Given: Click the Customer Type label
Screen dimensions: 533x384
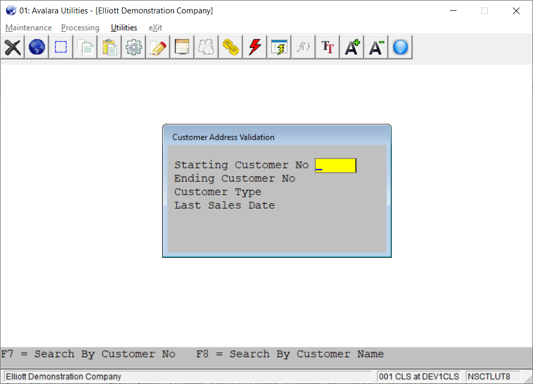Looking at the screenshot, I should coord(218,192).
